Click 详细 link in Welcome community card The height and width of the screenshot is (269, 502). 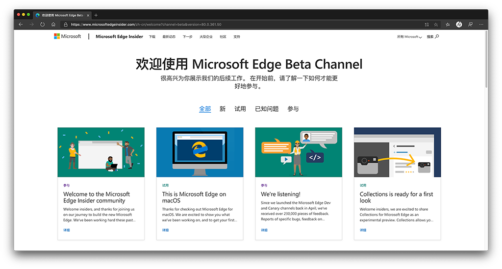(66, 230)
